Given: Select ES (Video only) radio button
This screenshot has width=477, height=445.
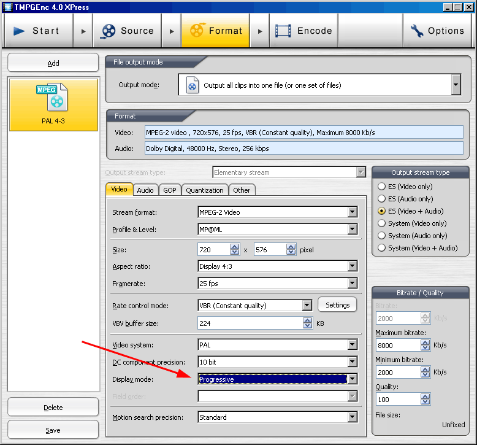Looking at the screenshot, I should 381,187.
